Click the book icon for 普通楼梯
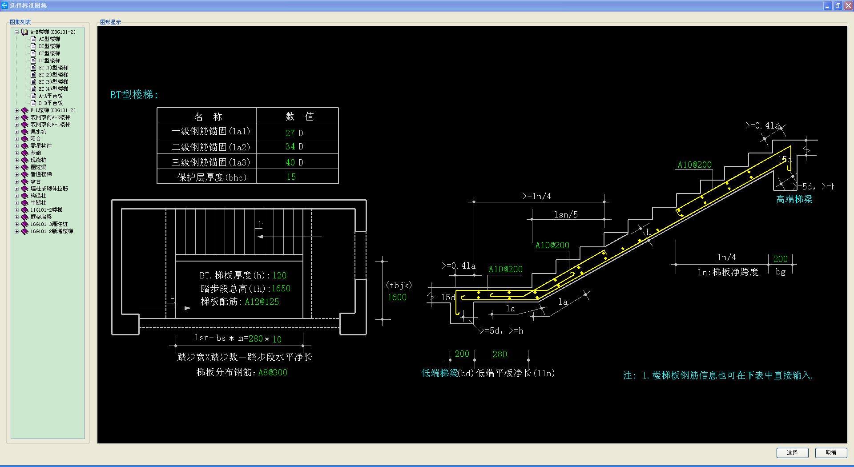The image size is (854, 467). (25, 174)
